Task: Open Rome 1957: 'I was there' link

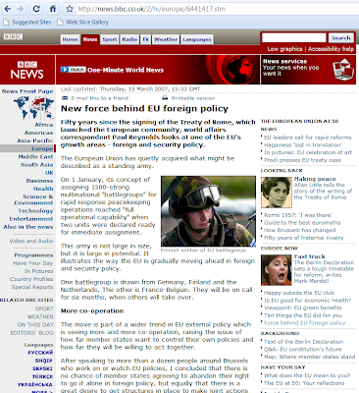Action: click(298, 215)
